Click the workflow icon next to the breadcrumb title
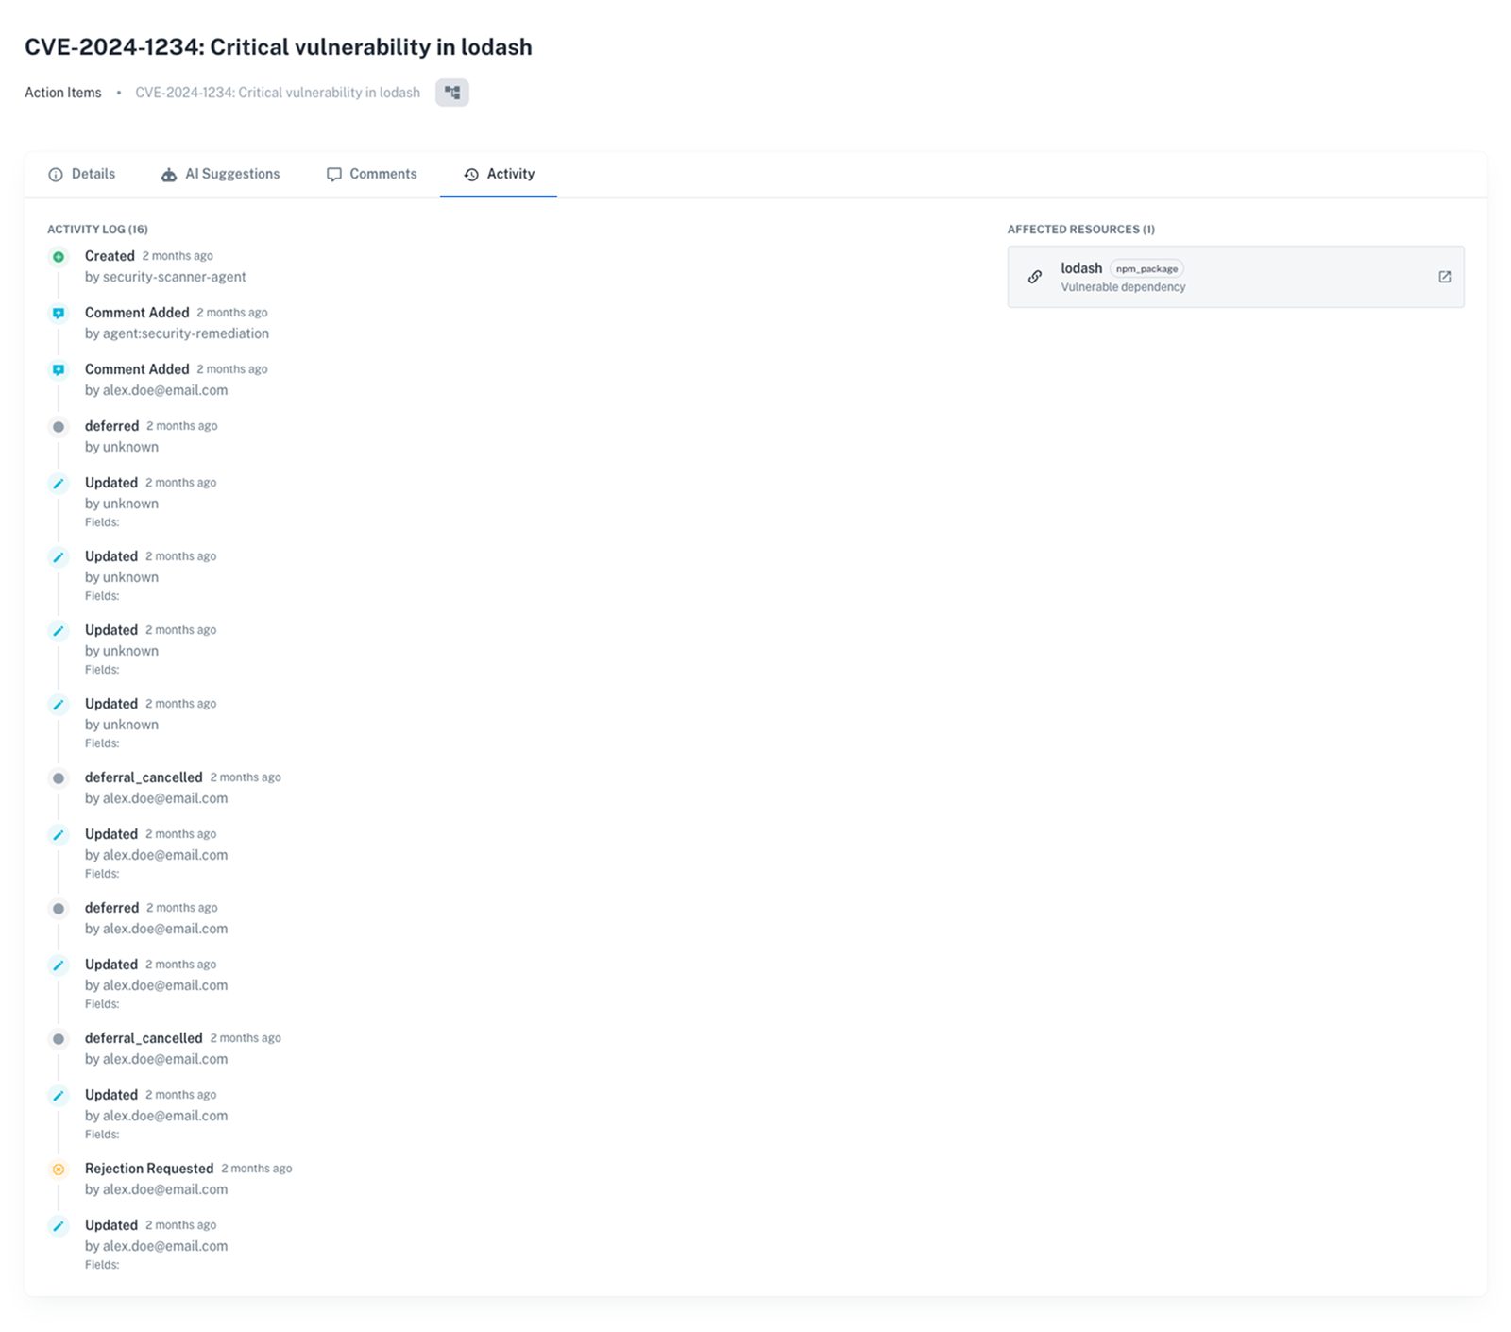This screenshot has width=1511, height=1332. click(451, 92)
